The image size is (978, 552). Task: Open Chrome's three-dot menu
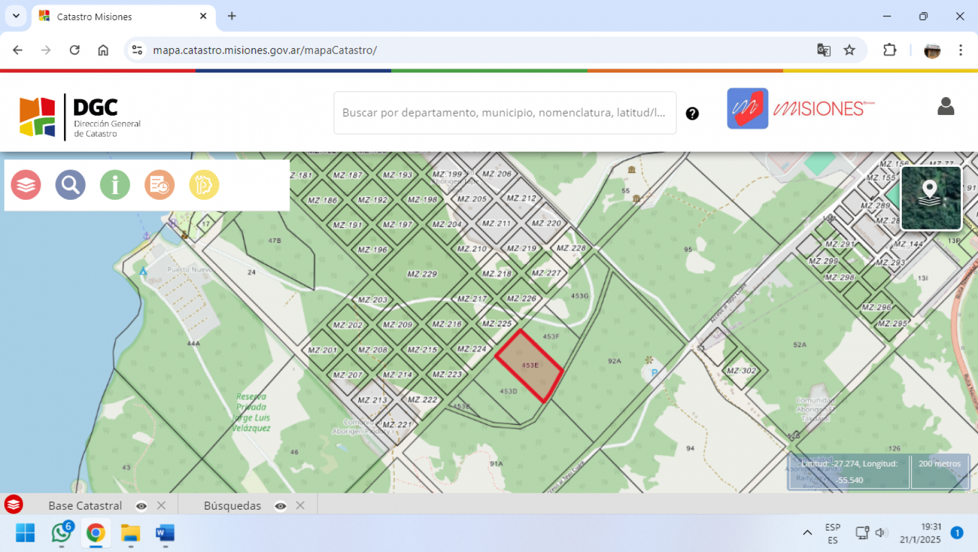(961, 50)
